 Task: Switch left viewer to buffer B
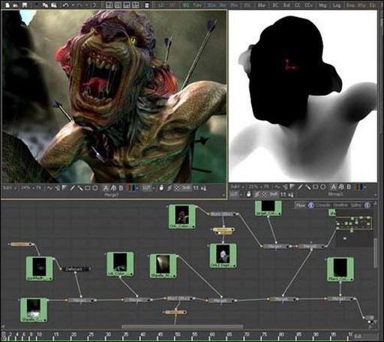coord(121,188)
